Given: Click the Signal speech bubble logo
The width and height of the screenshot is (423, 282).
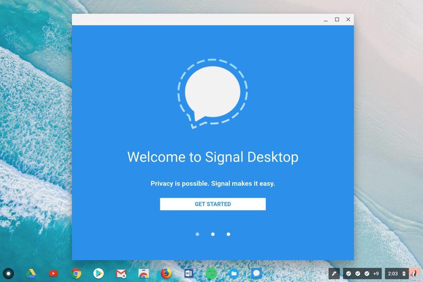Looking at the screenshot, I should point(213,94).
